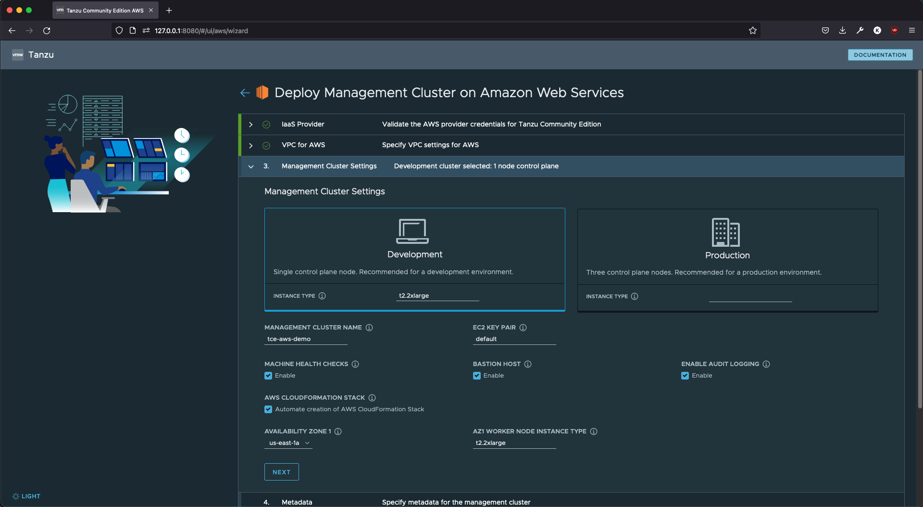Click the orange AWS logo icon
Viewport: 923px width, 507px height.
(x=262, y=92)
